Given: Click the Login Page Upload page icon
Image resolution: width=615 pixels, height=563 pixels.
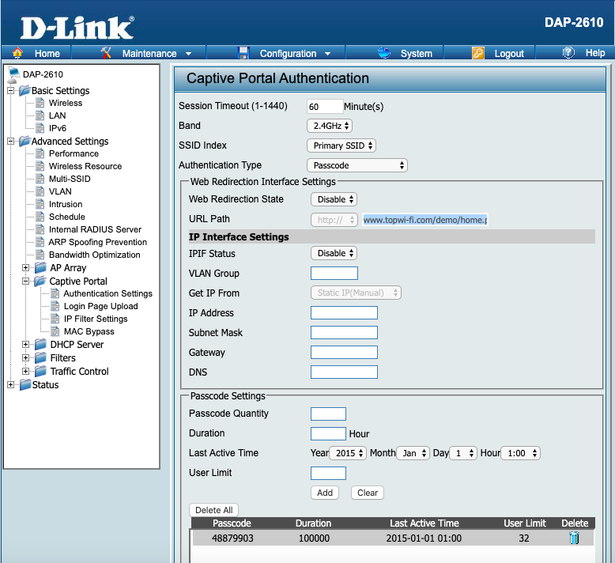Looking at the screenshot, I should pyautogui.click(x=55, y=306).
